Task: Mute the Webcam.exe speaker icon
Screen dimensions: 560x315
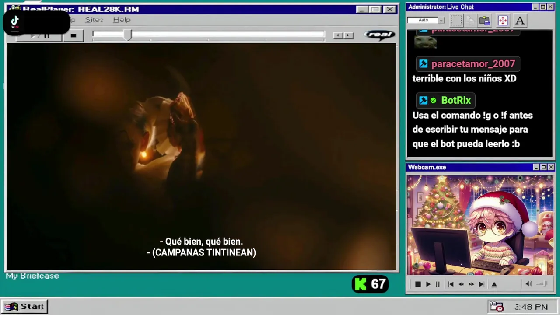Action: click(x=528, y=284)
